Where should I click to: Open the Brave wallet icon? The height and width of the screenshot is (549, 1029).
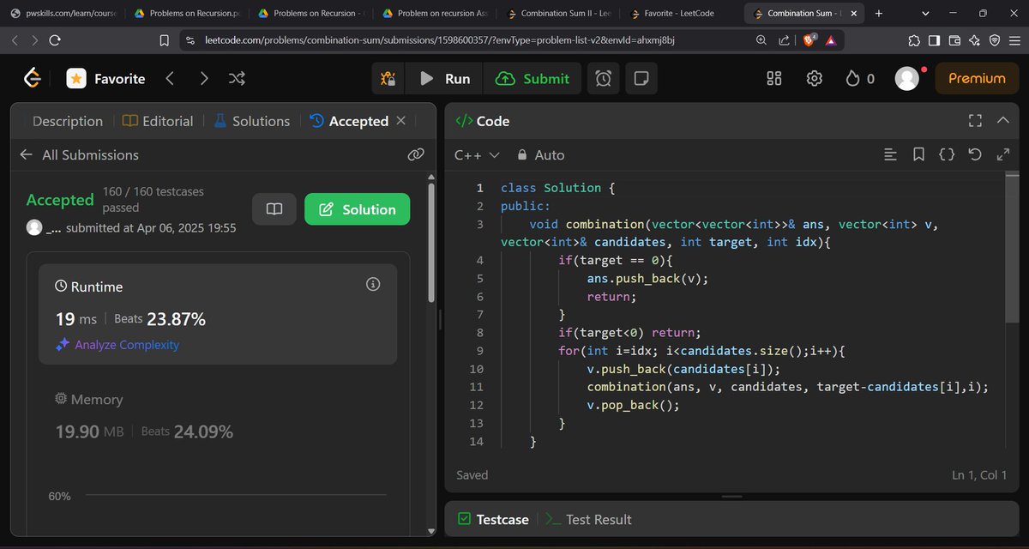[x=954, y=40]
